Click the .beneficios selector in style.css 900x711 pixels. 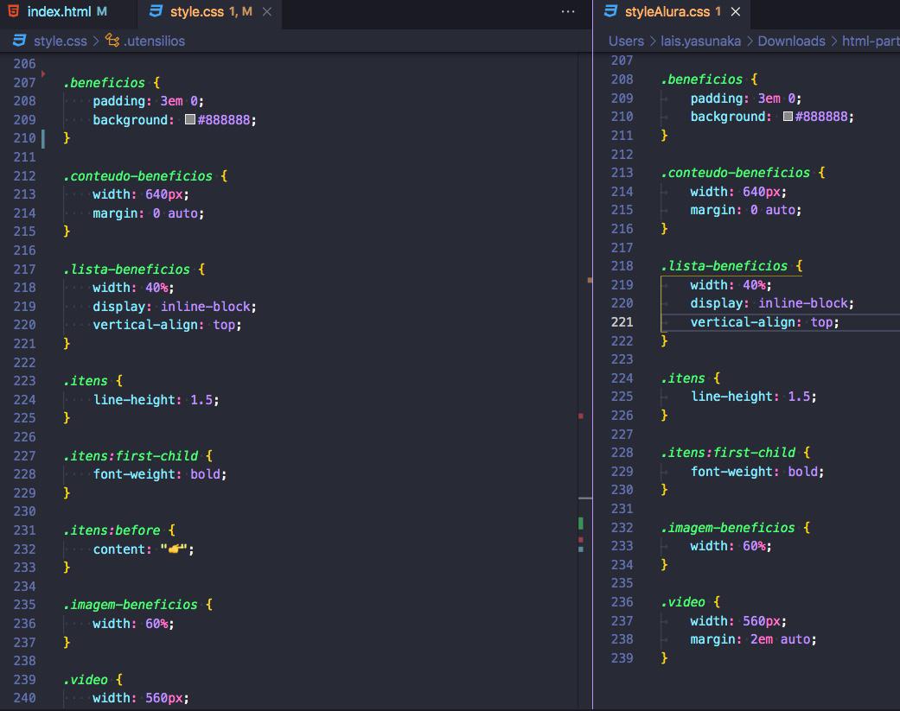[x=105, y=83]
